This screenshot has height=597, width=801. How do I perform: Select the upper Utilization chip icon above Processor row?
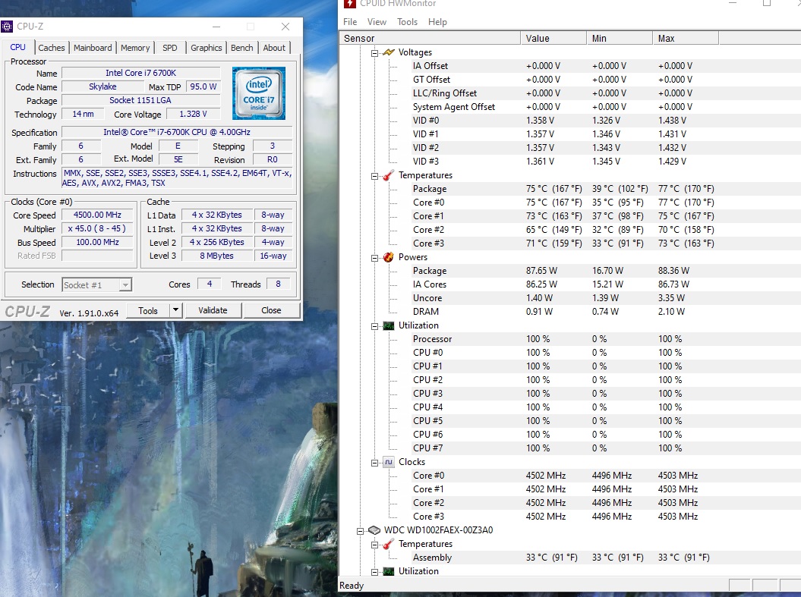pos(388,325)
